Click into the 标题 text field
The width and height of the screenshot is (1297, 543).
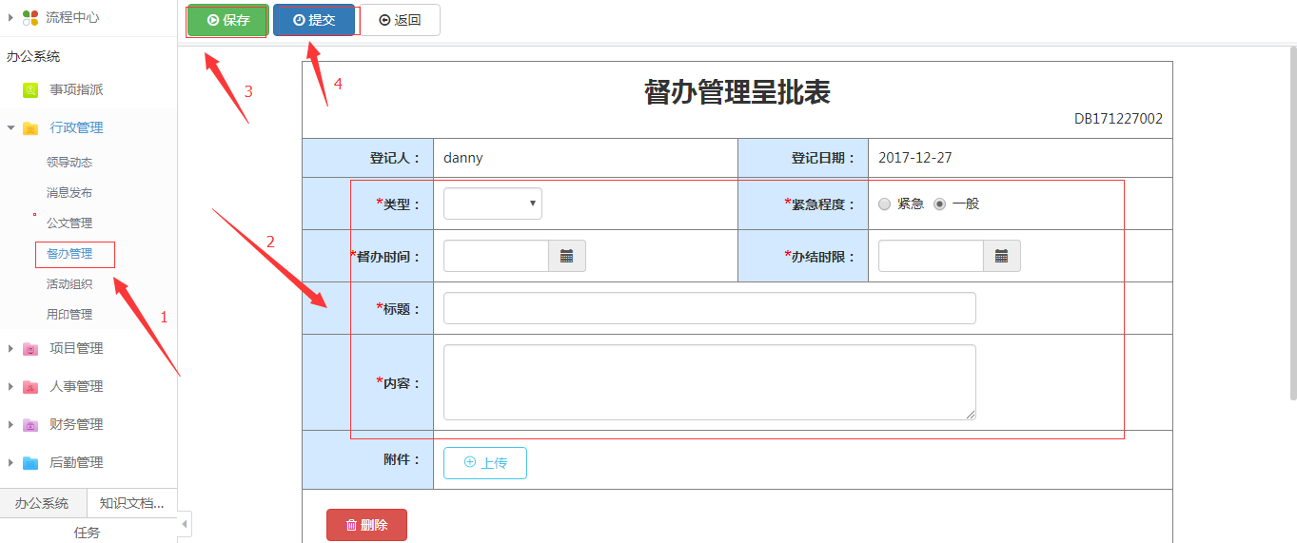click(709, 308)
